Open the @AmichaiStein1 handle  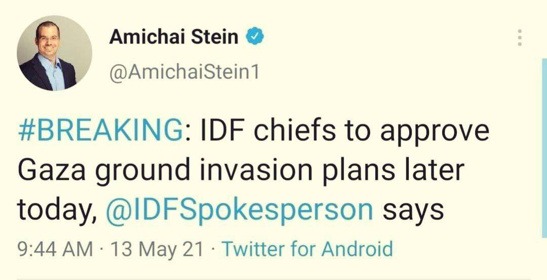184,72
